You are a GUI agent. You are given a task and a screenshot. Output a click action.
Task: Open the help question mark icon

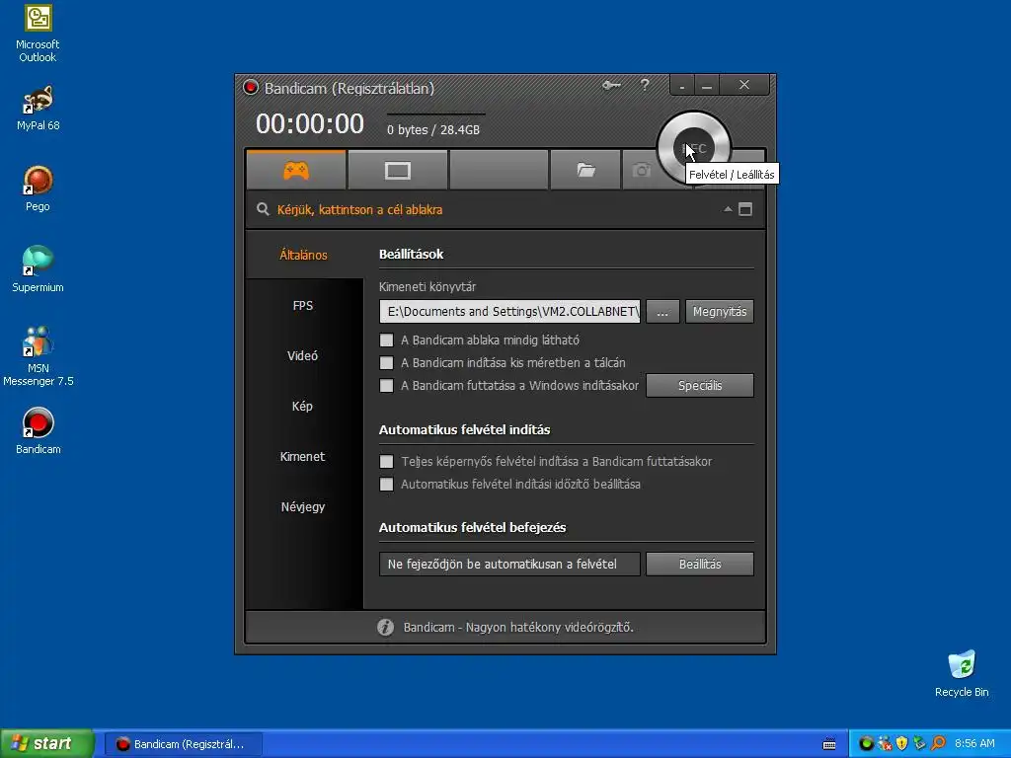[x=645, y=85]
